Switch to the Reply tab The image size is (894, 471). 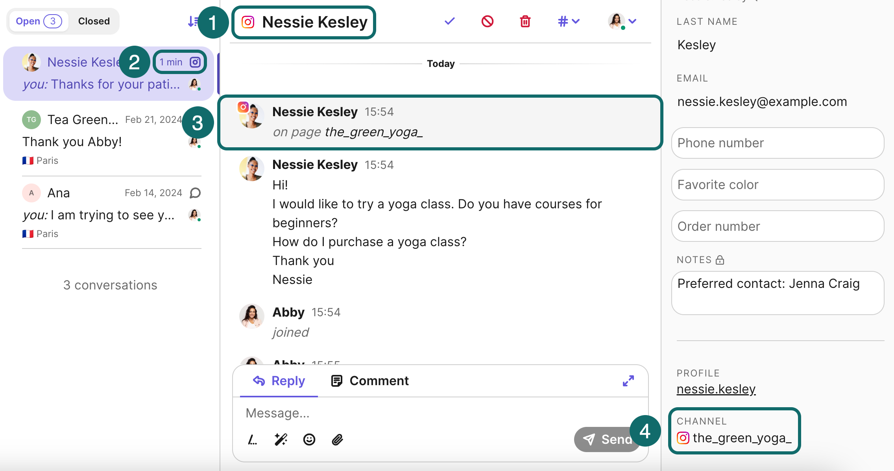(x=279, y=380)
